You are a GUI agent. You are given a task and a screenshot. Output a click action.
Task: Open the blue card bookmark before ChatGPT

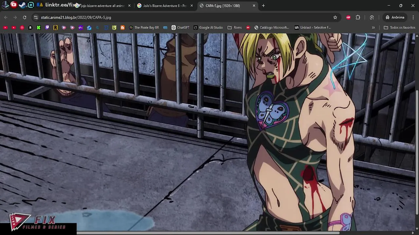pos(165,28)
